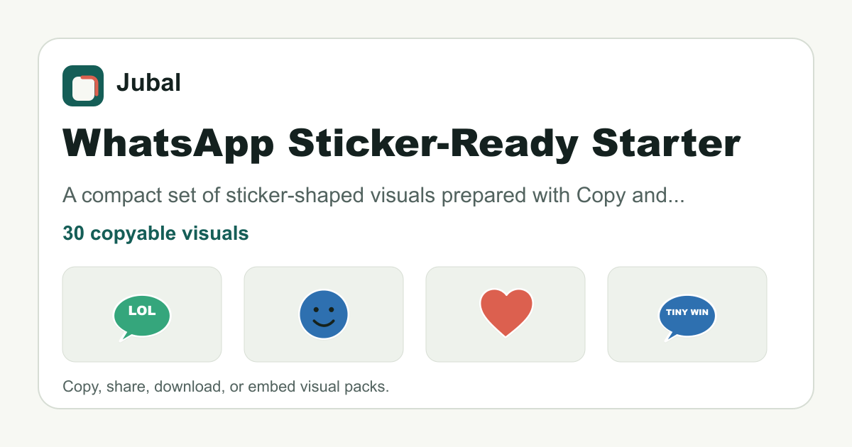Image resolution: width=852 pixels, height=447 pixels.
Task: Select the blue smiley face sticker
Action: (x=324, y=314)
